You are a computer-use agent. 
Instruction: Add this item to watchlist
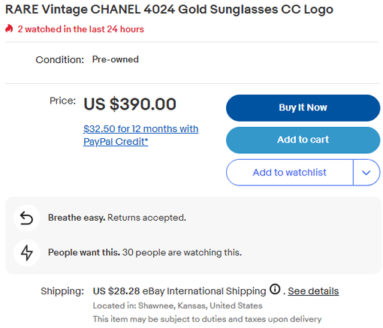coord(290,173)
